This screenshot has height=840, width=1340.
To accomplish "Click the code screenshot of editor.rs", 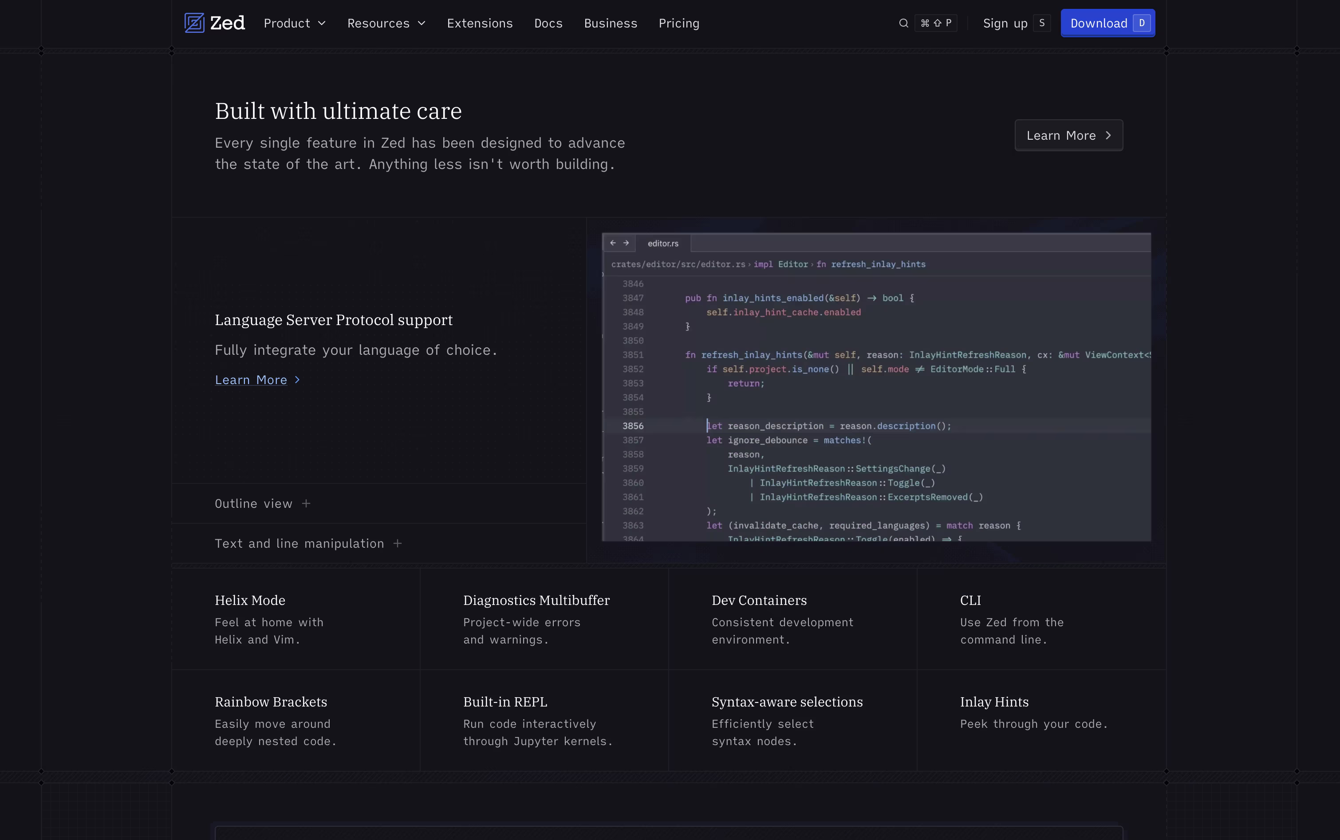I will pyautogui.click(x=876, y=387).
